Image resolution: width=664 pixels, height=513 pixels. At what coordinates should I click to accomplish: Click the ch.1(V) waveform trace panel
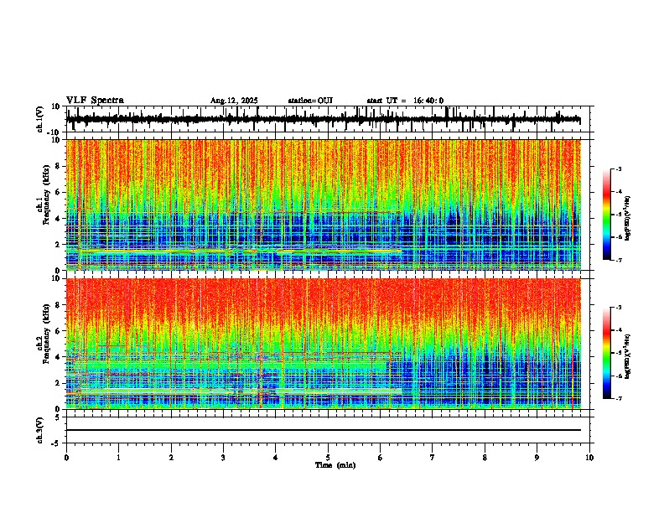[x=329, y=119]
